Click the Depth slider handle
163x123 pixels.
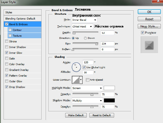click(x=74, y=33)
